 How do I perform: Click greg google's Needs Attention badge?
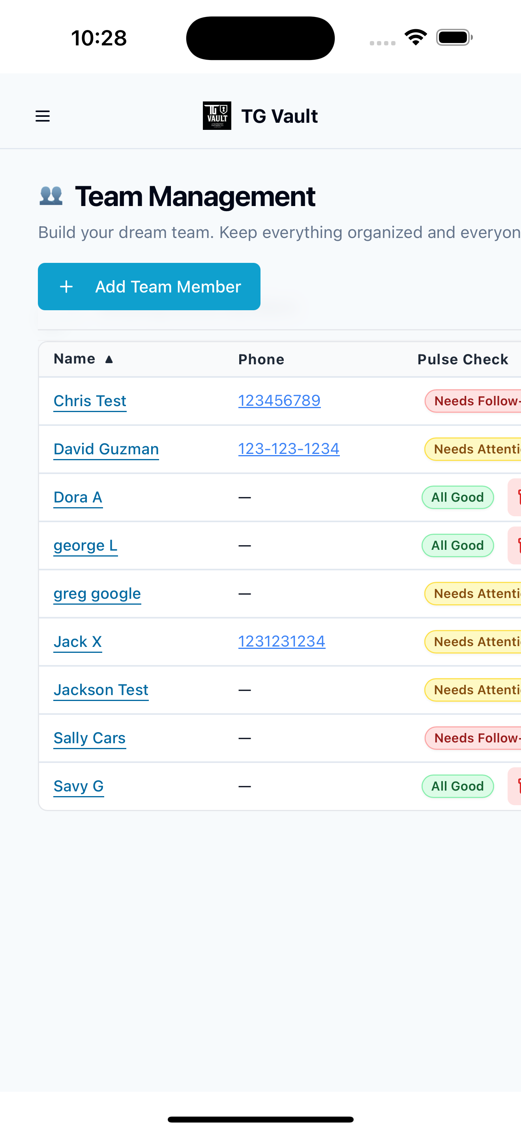click(473, 594)
